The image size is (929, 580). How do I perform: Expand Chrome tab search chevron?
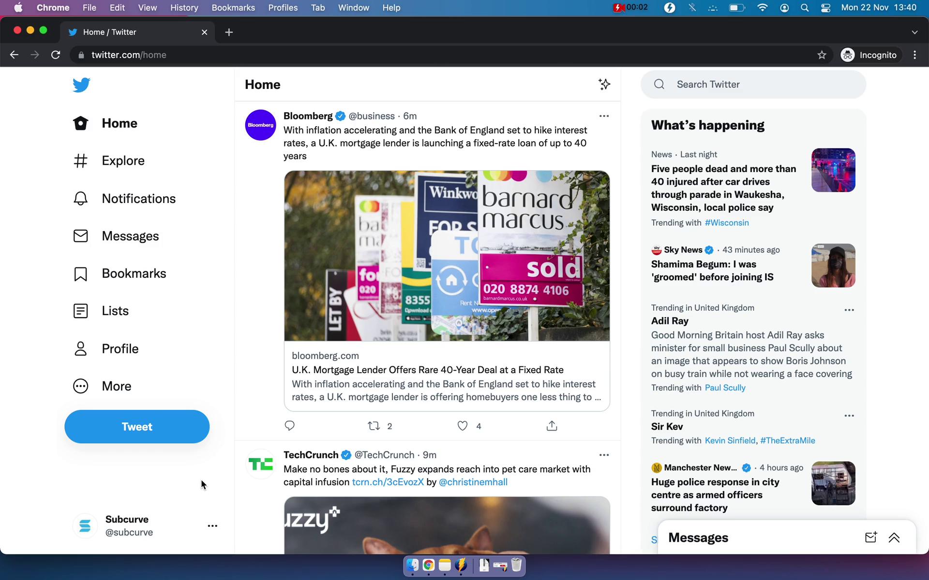click(x=914, y=32)
